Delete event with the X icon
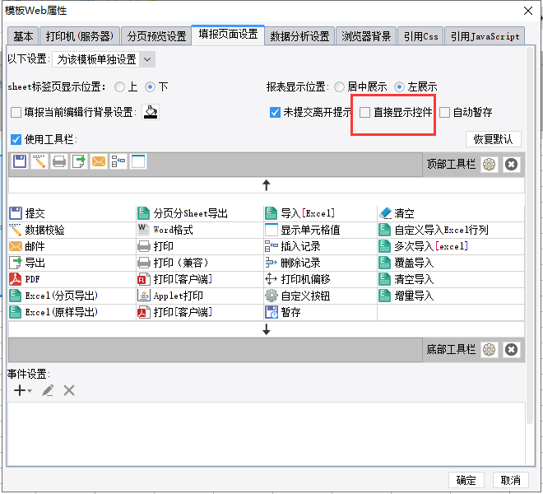Image resolution: width=543 pixels, height=494 pixels. (69, 391)
